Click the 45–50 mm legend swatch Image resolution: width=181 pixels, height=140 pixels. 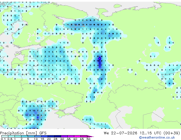84,136
